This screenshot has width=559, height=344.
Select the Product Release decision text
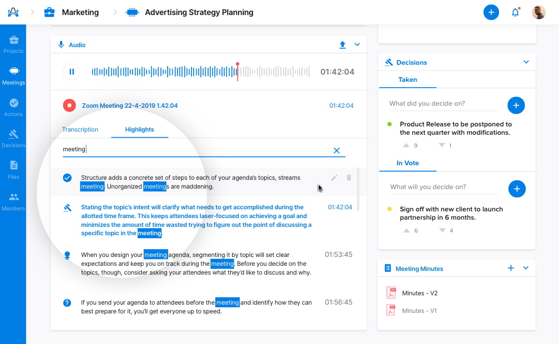455,128
